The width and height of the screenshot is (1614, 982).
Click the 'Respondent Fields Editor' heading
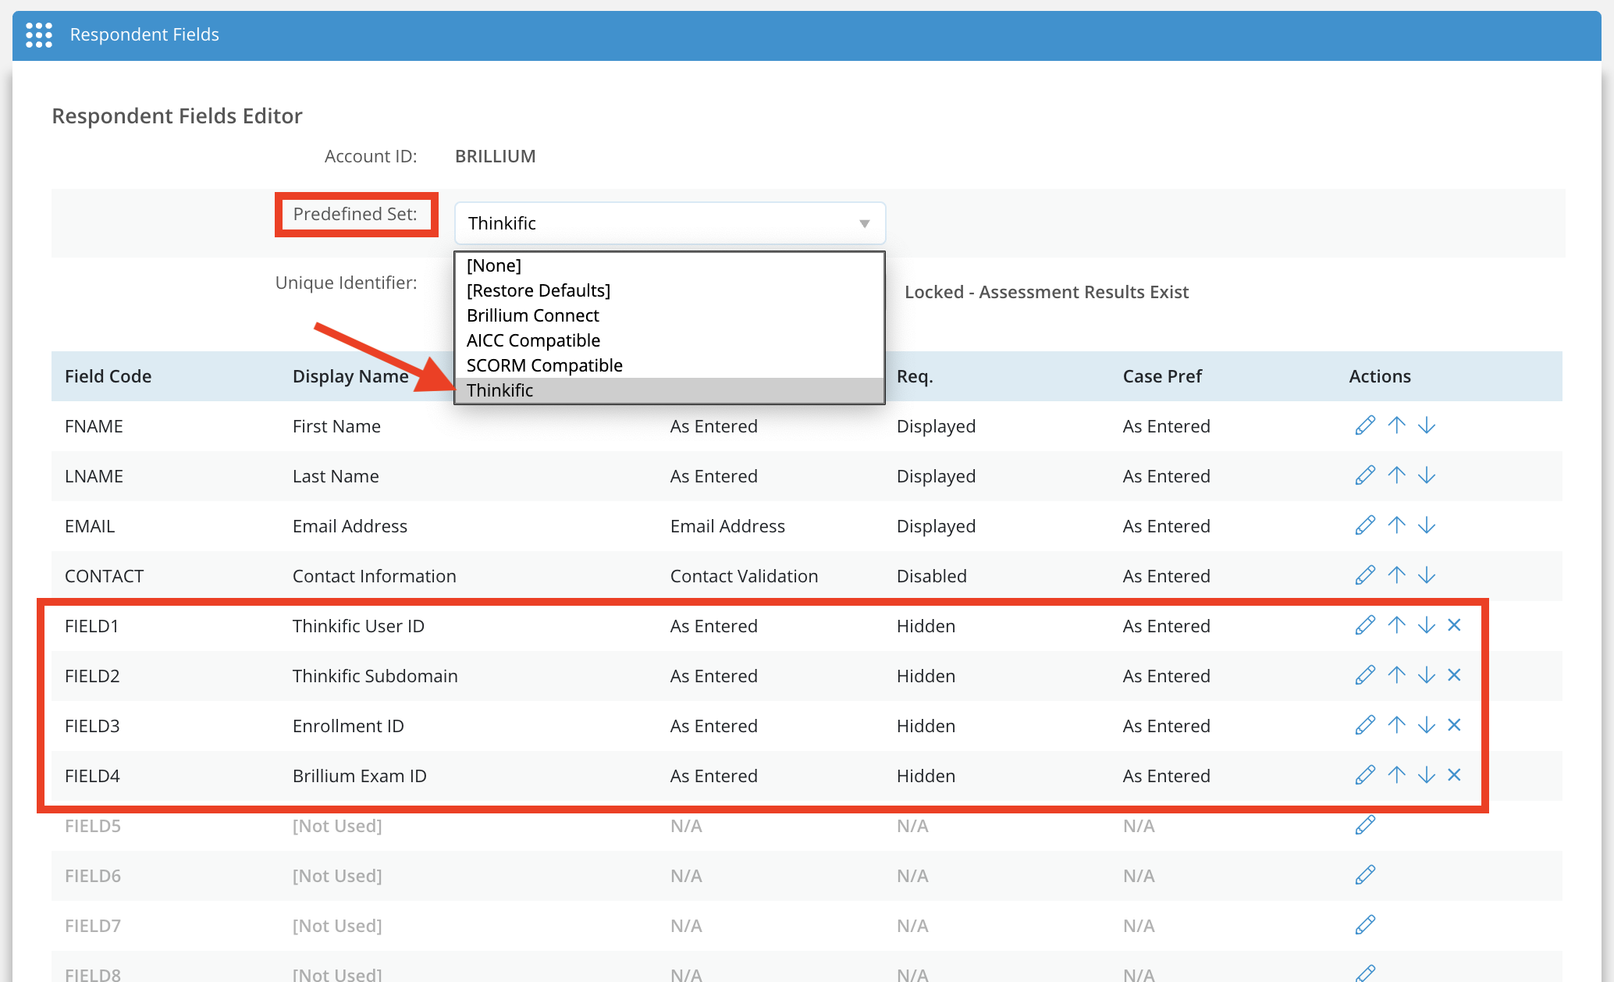[x=177, y=116]
